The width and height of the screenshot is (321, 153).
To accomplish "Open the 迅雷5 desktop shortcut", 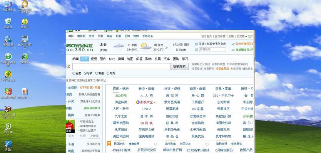I will click(8, 146).
